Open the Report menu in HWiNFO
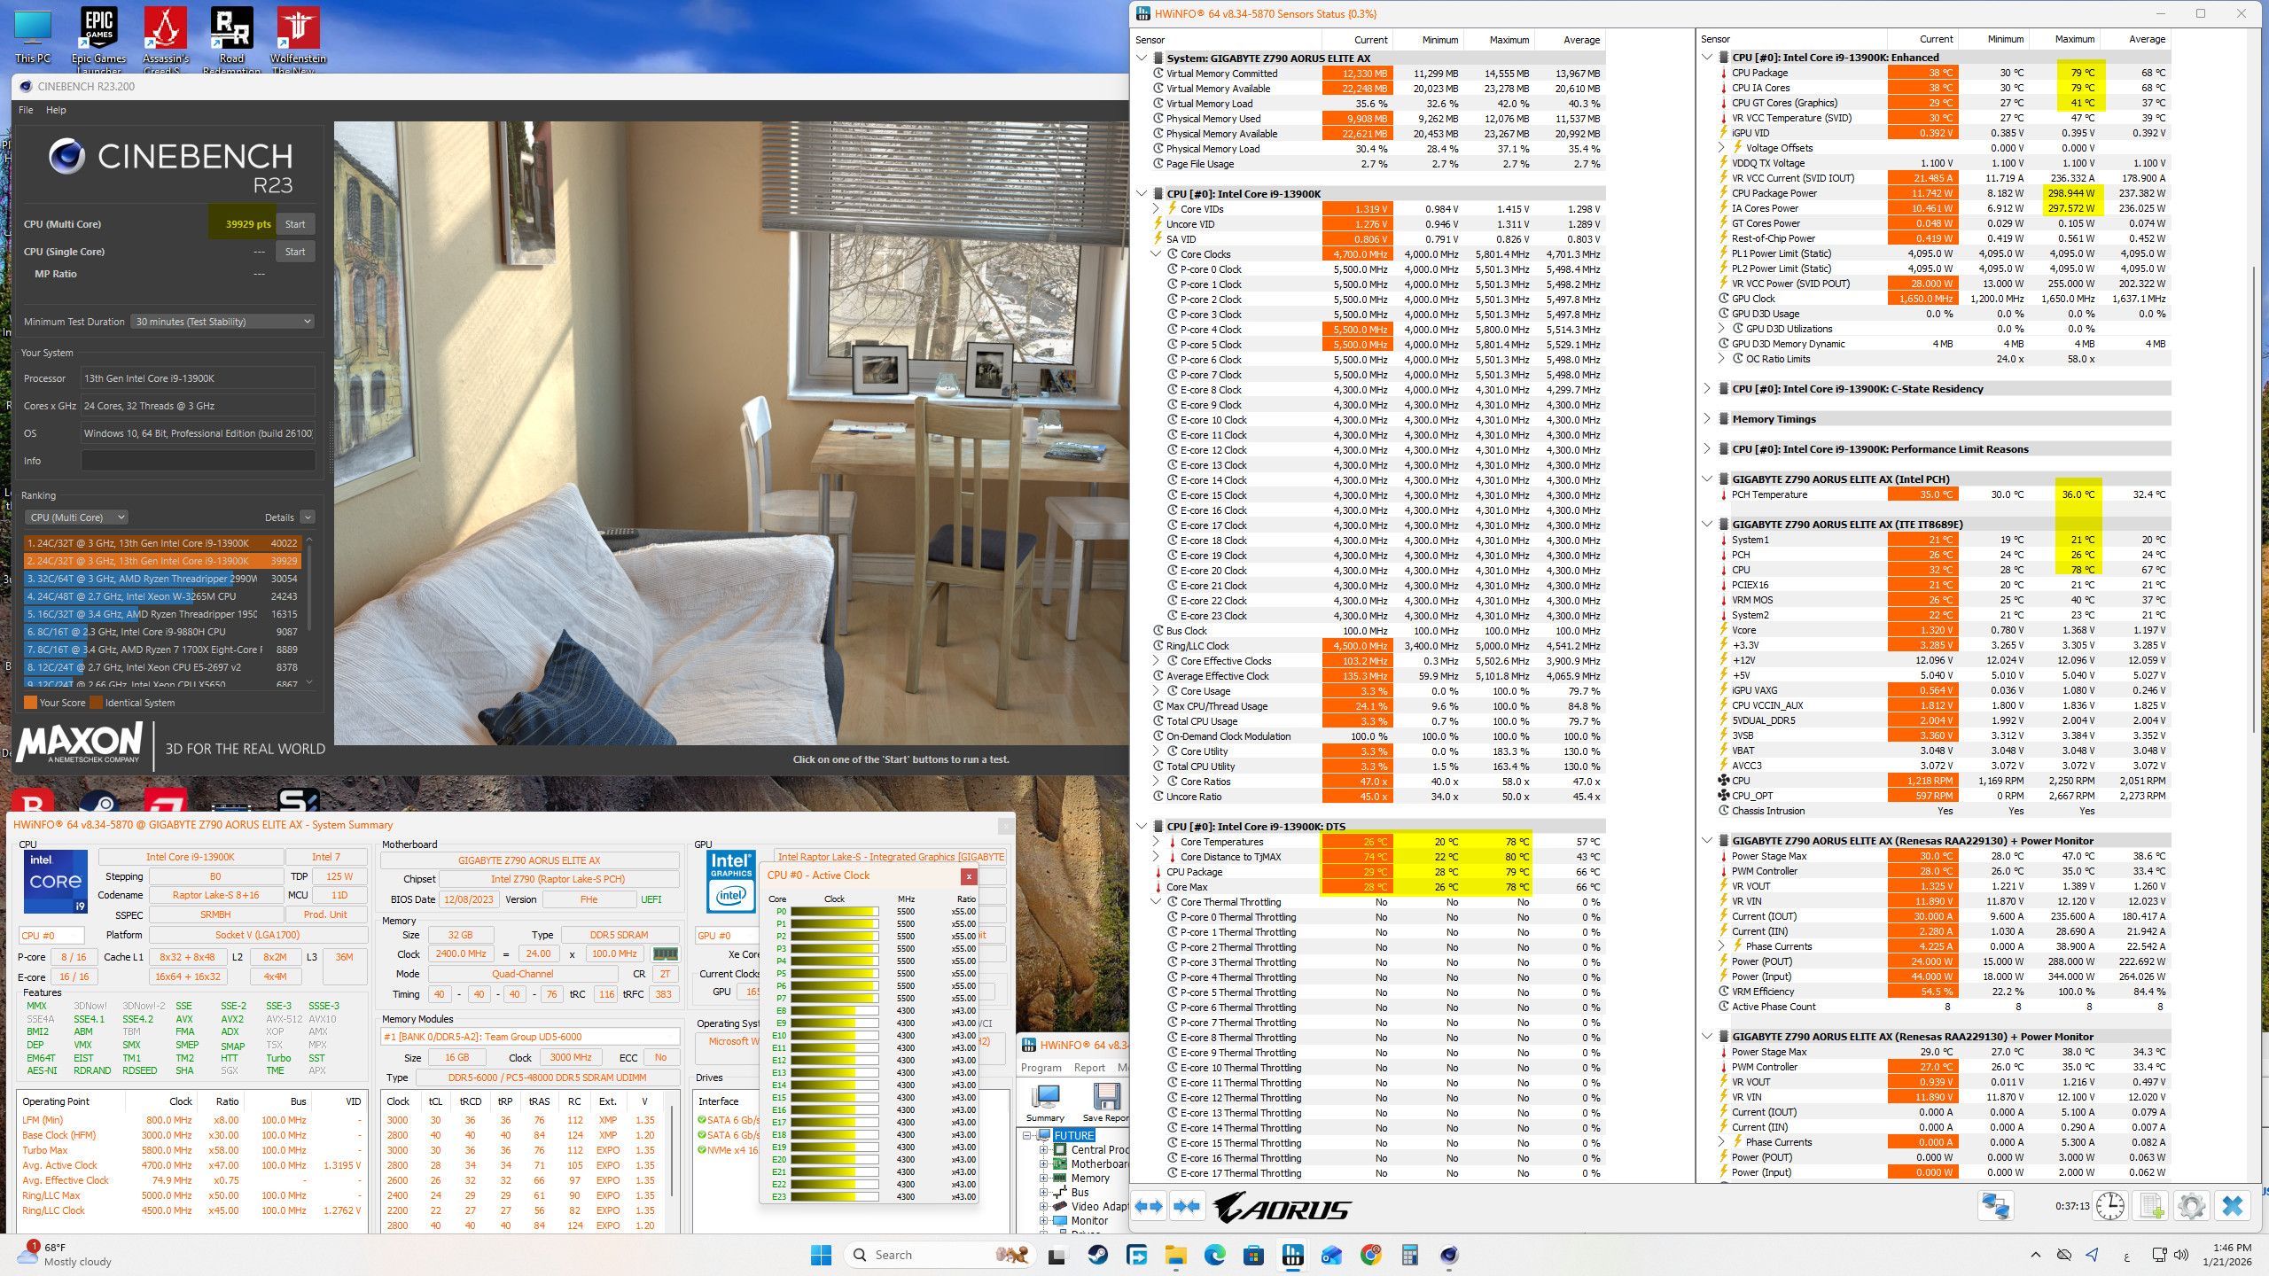2269x1276 pixels. click(1089, 1068)
